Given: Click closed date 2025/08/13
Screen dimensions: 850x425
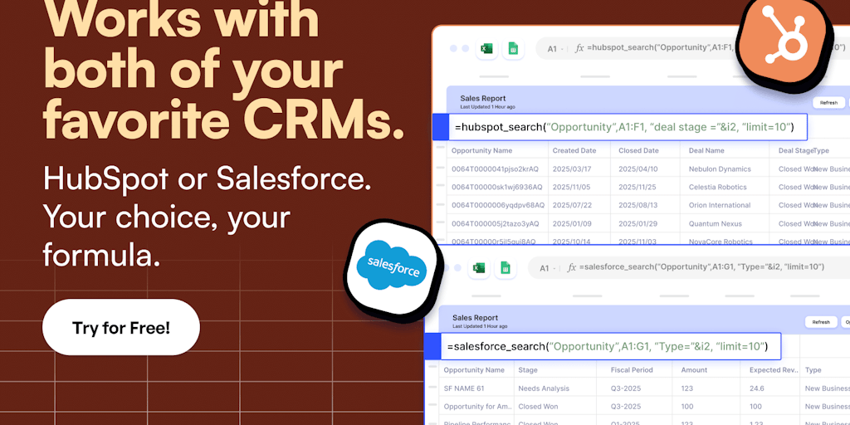Looking at the screenshot, I should (x=638, y=206).
